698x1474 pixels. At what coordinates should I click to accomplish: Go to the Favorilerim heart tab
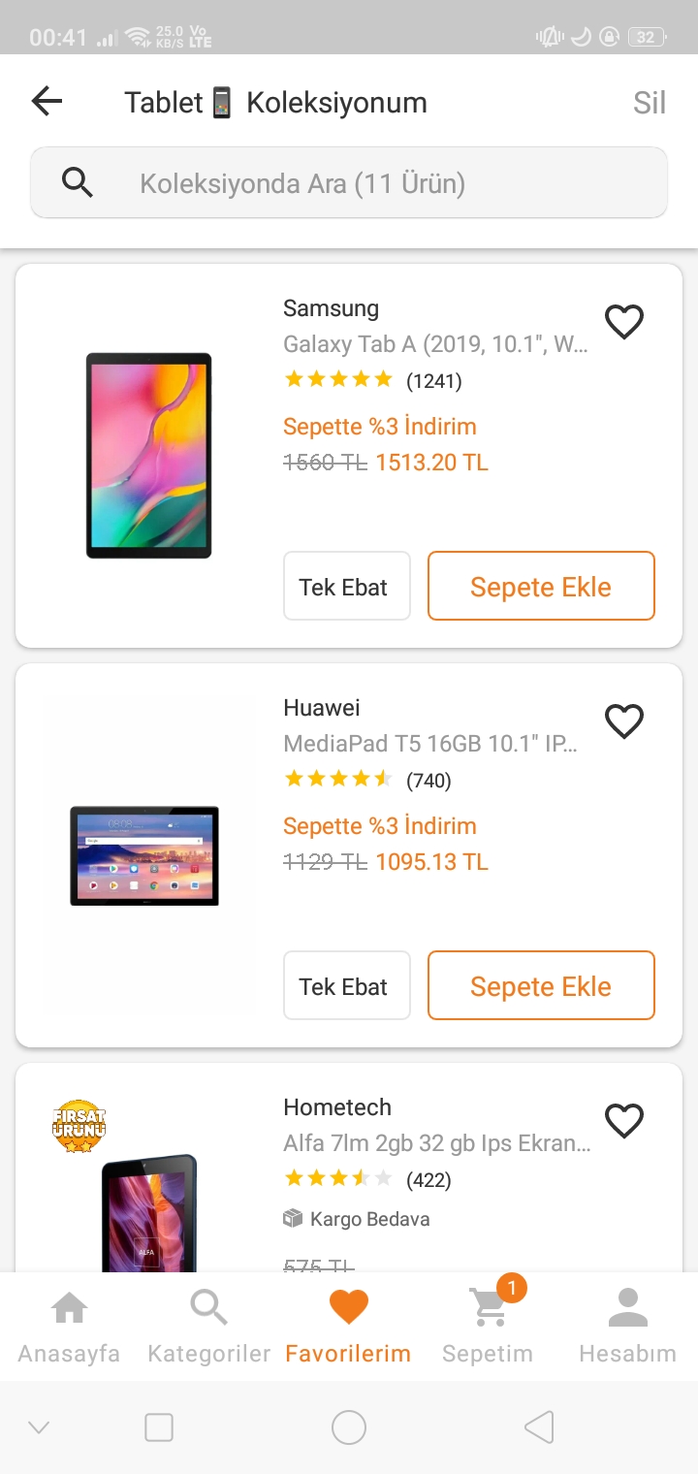click(x=348, y=1327)
